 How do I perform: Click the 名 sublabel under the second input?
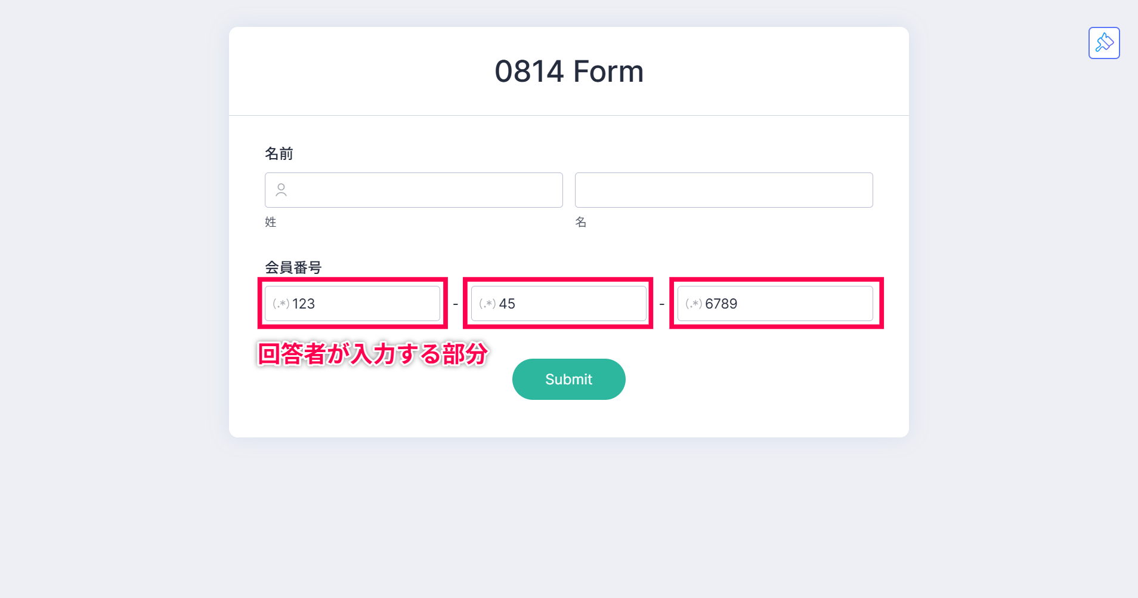[580, 222]
